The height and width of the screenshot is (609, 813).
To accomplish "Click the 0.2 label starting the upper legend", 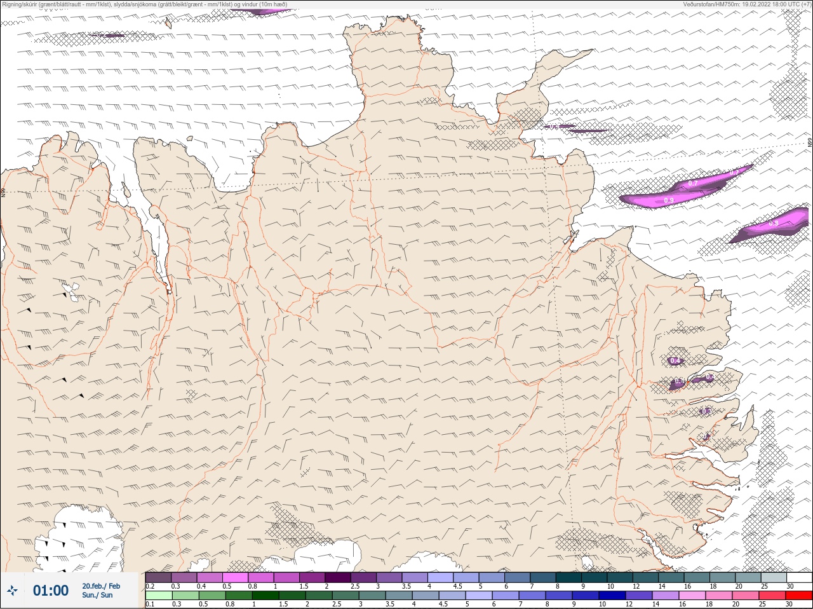I will coord(150,586).
